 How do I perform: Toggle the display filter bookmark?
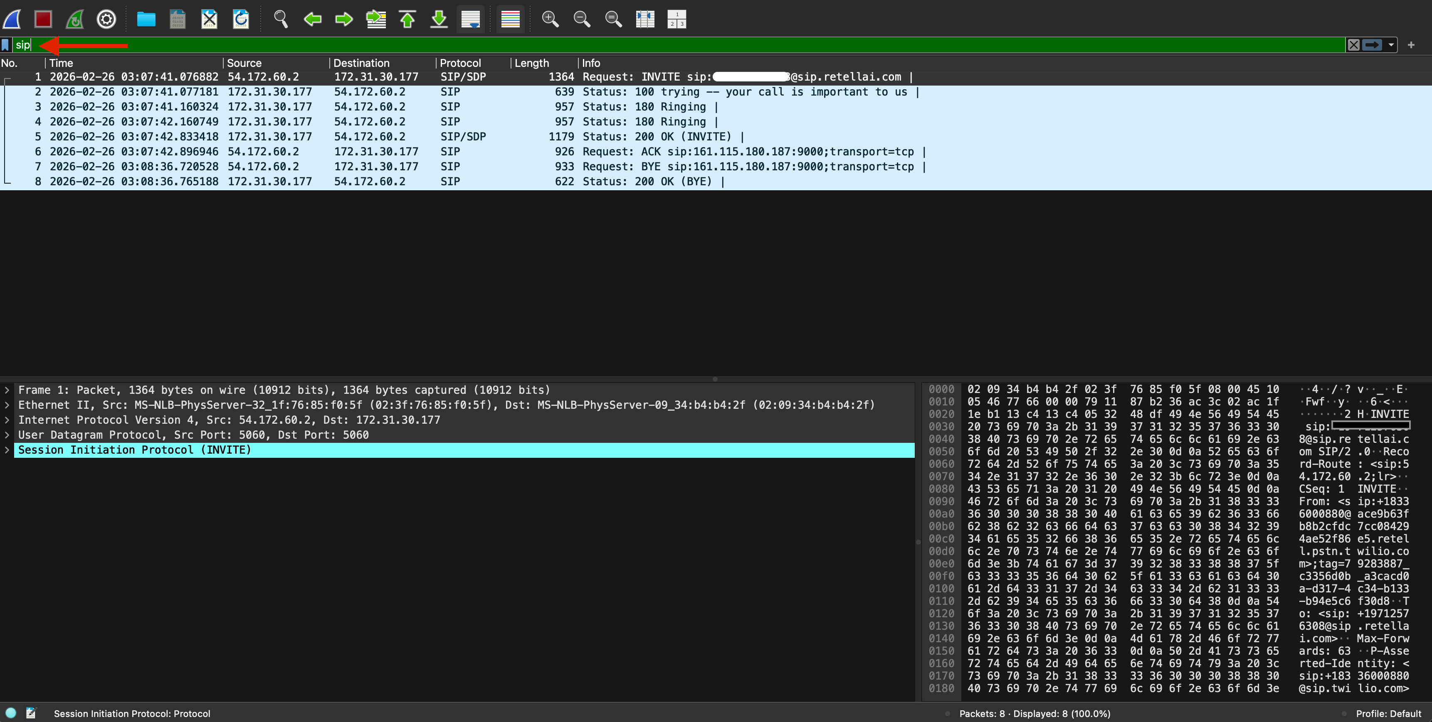[x=5, y=45]
